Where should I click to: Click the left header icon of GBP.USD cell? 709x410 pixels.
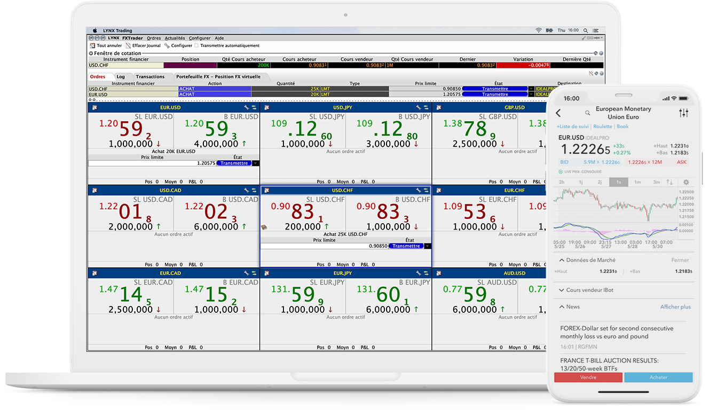coord(438,107)
